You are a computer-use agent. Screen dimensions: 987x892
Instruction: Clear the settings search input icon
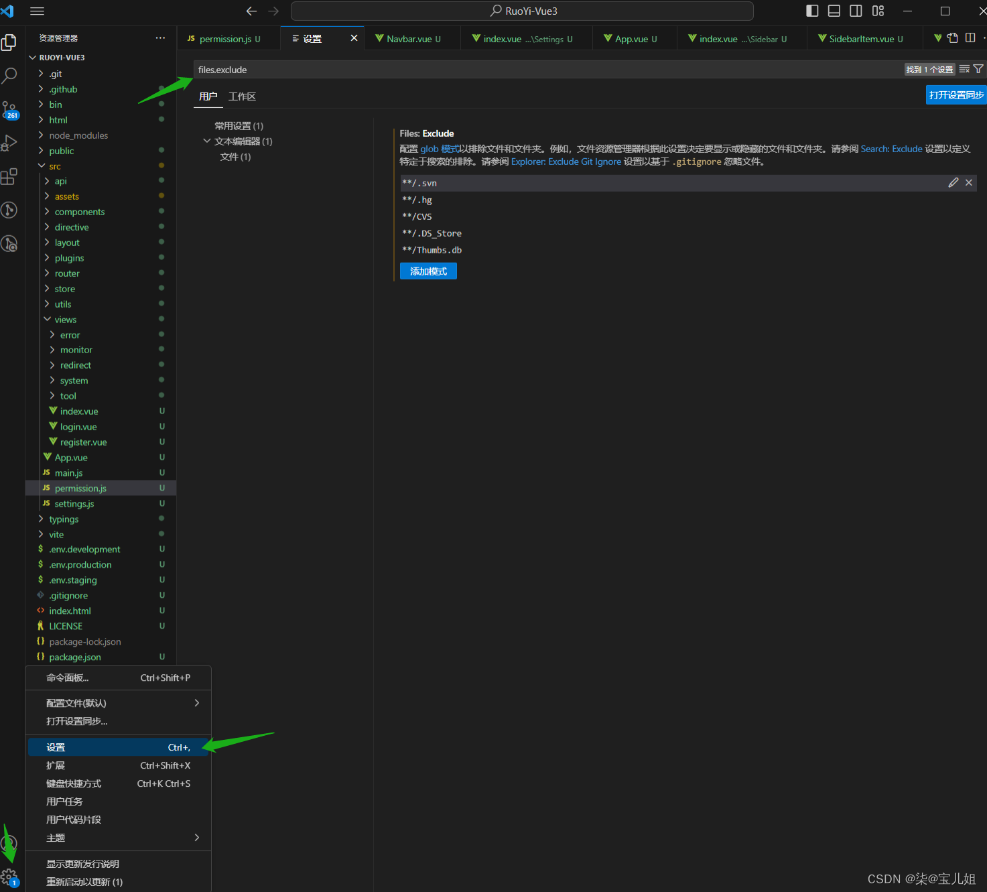click(x=964, y=69)
